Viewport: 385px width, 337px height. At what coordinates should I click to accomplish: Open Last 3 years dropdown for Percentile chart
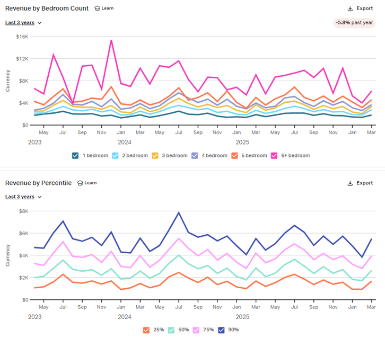click(x=23, y=197)
